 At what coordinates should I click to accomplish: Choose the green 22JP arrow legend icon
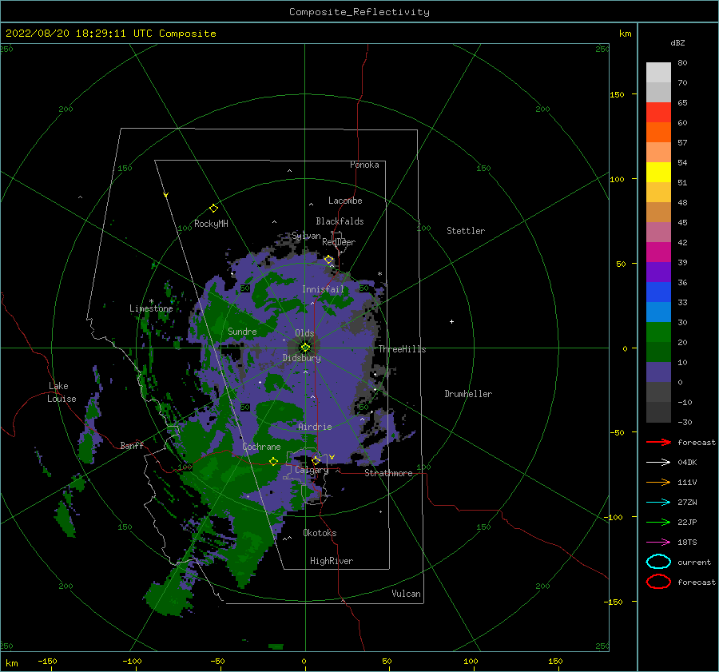click(658, 522)
